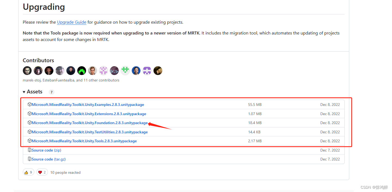Open the Upgrade Guide link
Screen dimensions: 392x192
(x=72, y=22)
